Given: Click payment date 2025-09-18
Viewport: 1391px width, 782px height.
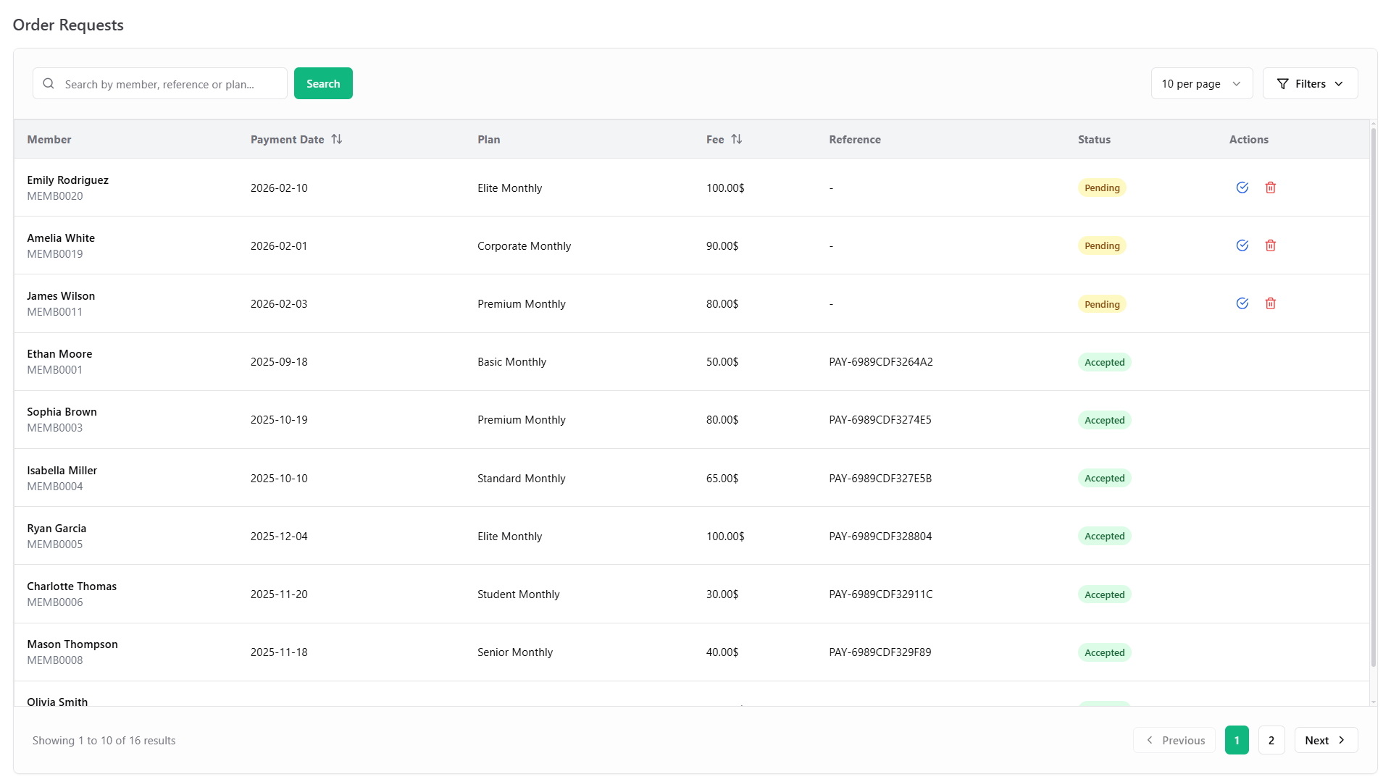Looking at the screenshot, I should (x=279, y=362).
